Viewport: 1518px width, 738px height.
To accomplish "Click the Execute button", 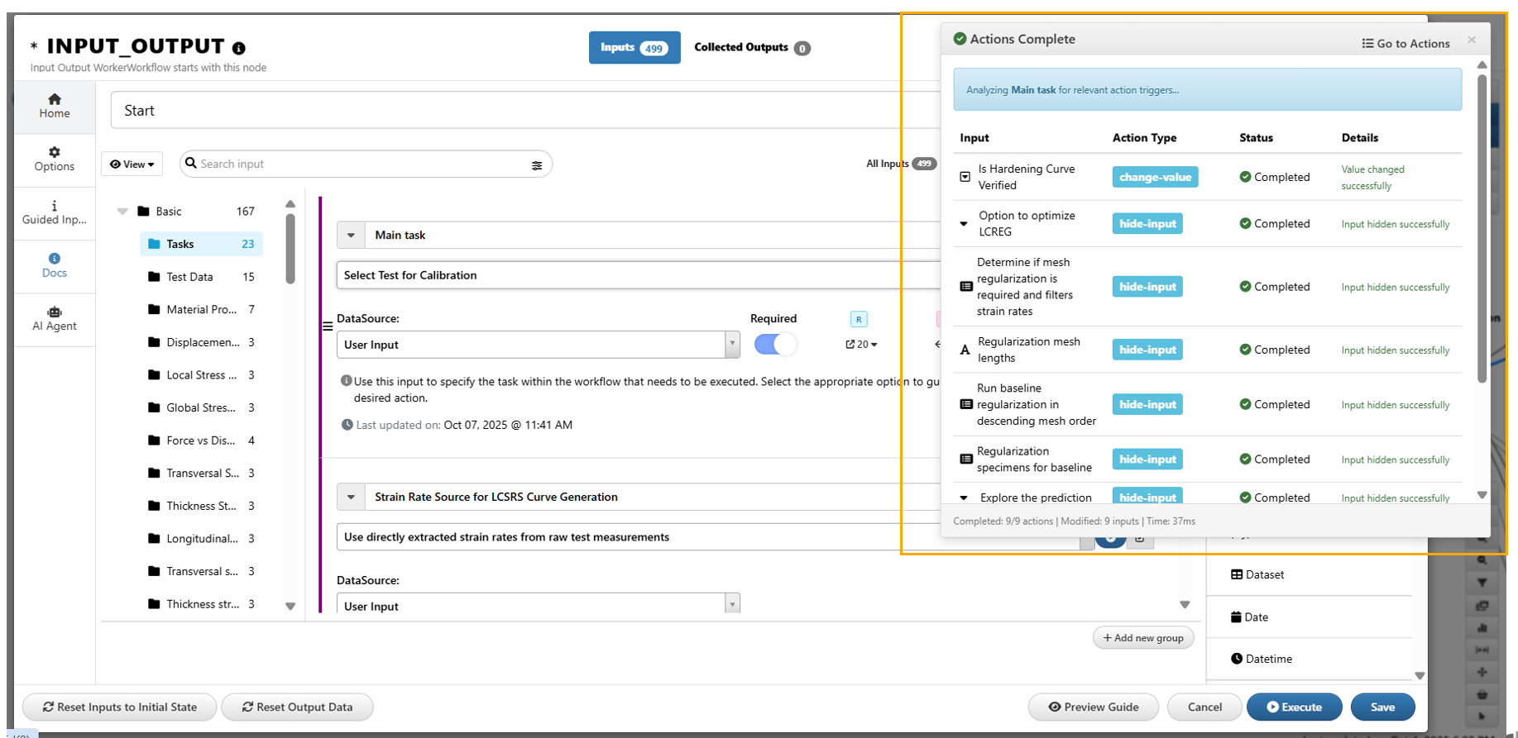I will (1294, 707).
